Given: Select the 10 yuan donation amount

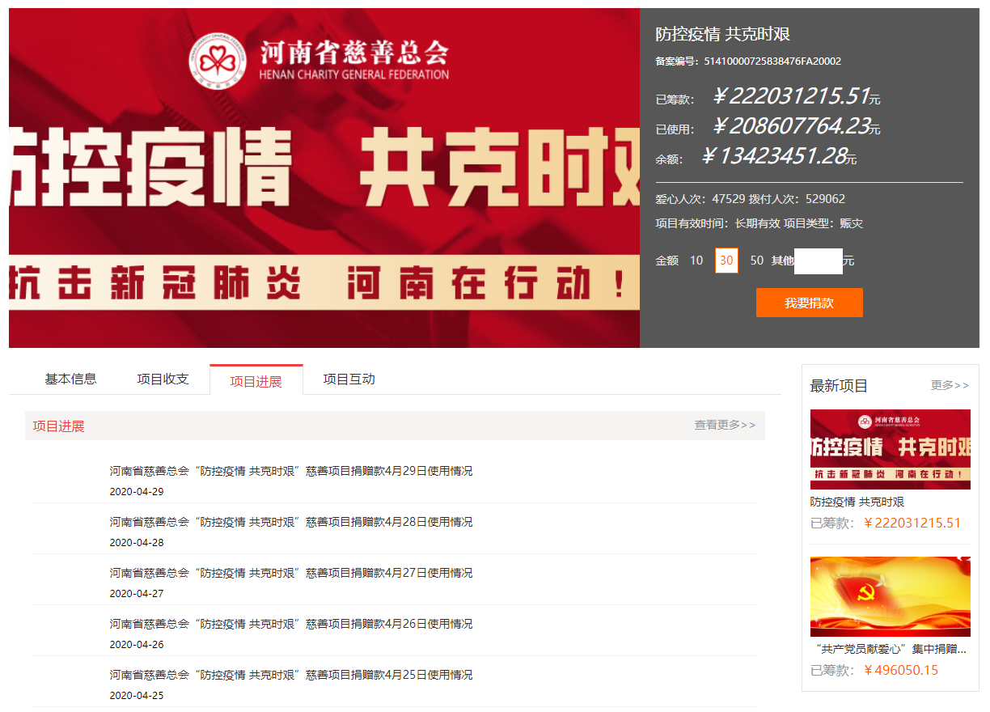Looking at the screenshot, I should (696, 261).
